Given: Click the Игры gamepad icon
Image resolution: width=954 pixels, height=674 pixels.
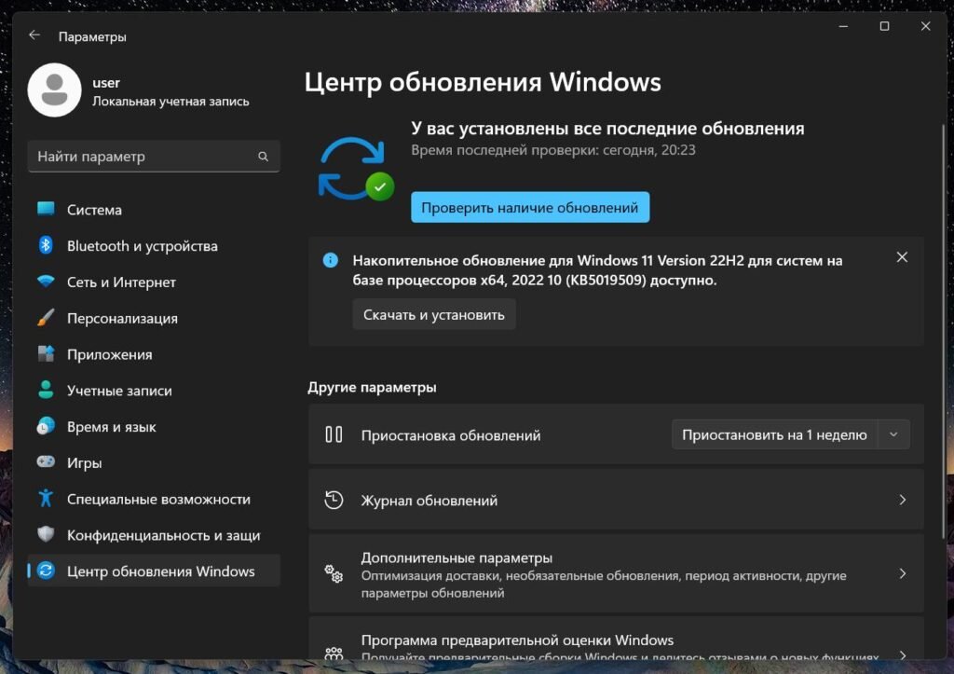Looking at the screenshot, I should 46,461.
